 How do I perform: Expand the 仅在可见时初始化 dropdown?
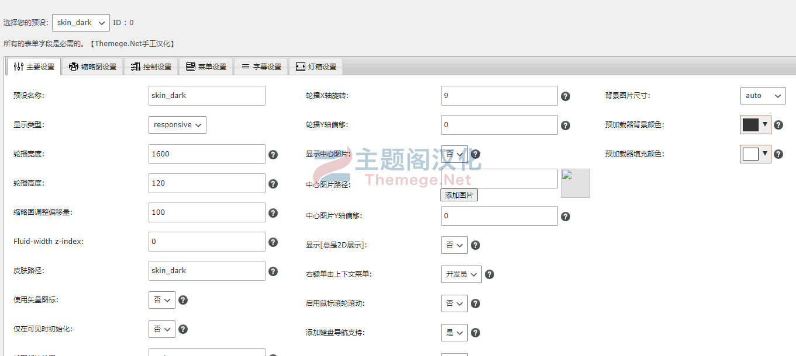click(162, 329)
